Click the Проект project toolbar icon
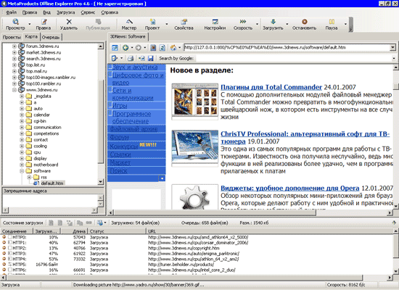The height and width of the screenshot is (290, 399). (x=152, y=22)
